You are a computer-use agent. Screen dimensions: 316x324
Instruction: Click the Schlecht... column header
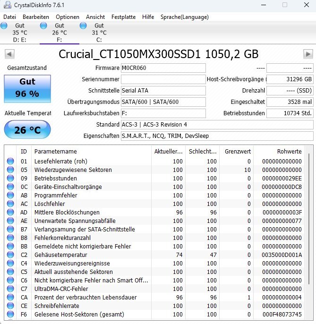tap(203, 152)
